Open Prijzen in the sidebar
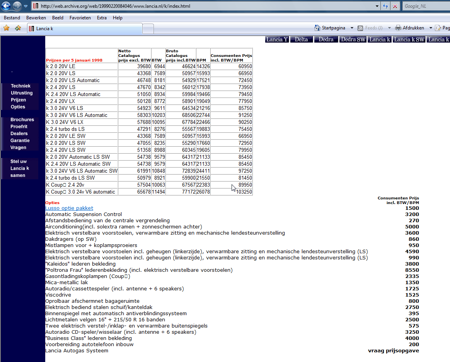 tap(19, 100)
